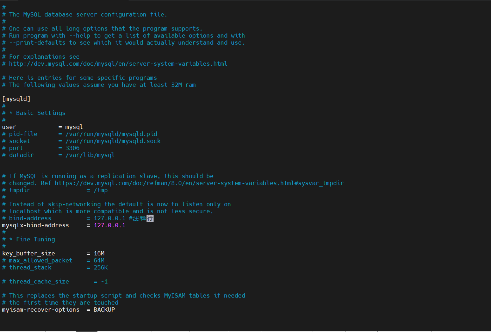The height and width of the screenshot is (332, 491).
Task: Click the commented 'socket' key
Action: [x=20, y=141]
